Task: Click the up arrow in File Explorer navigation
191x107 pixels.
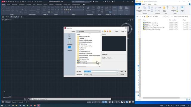Action: pyautogui.click(x=144, y=17)
